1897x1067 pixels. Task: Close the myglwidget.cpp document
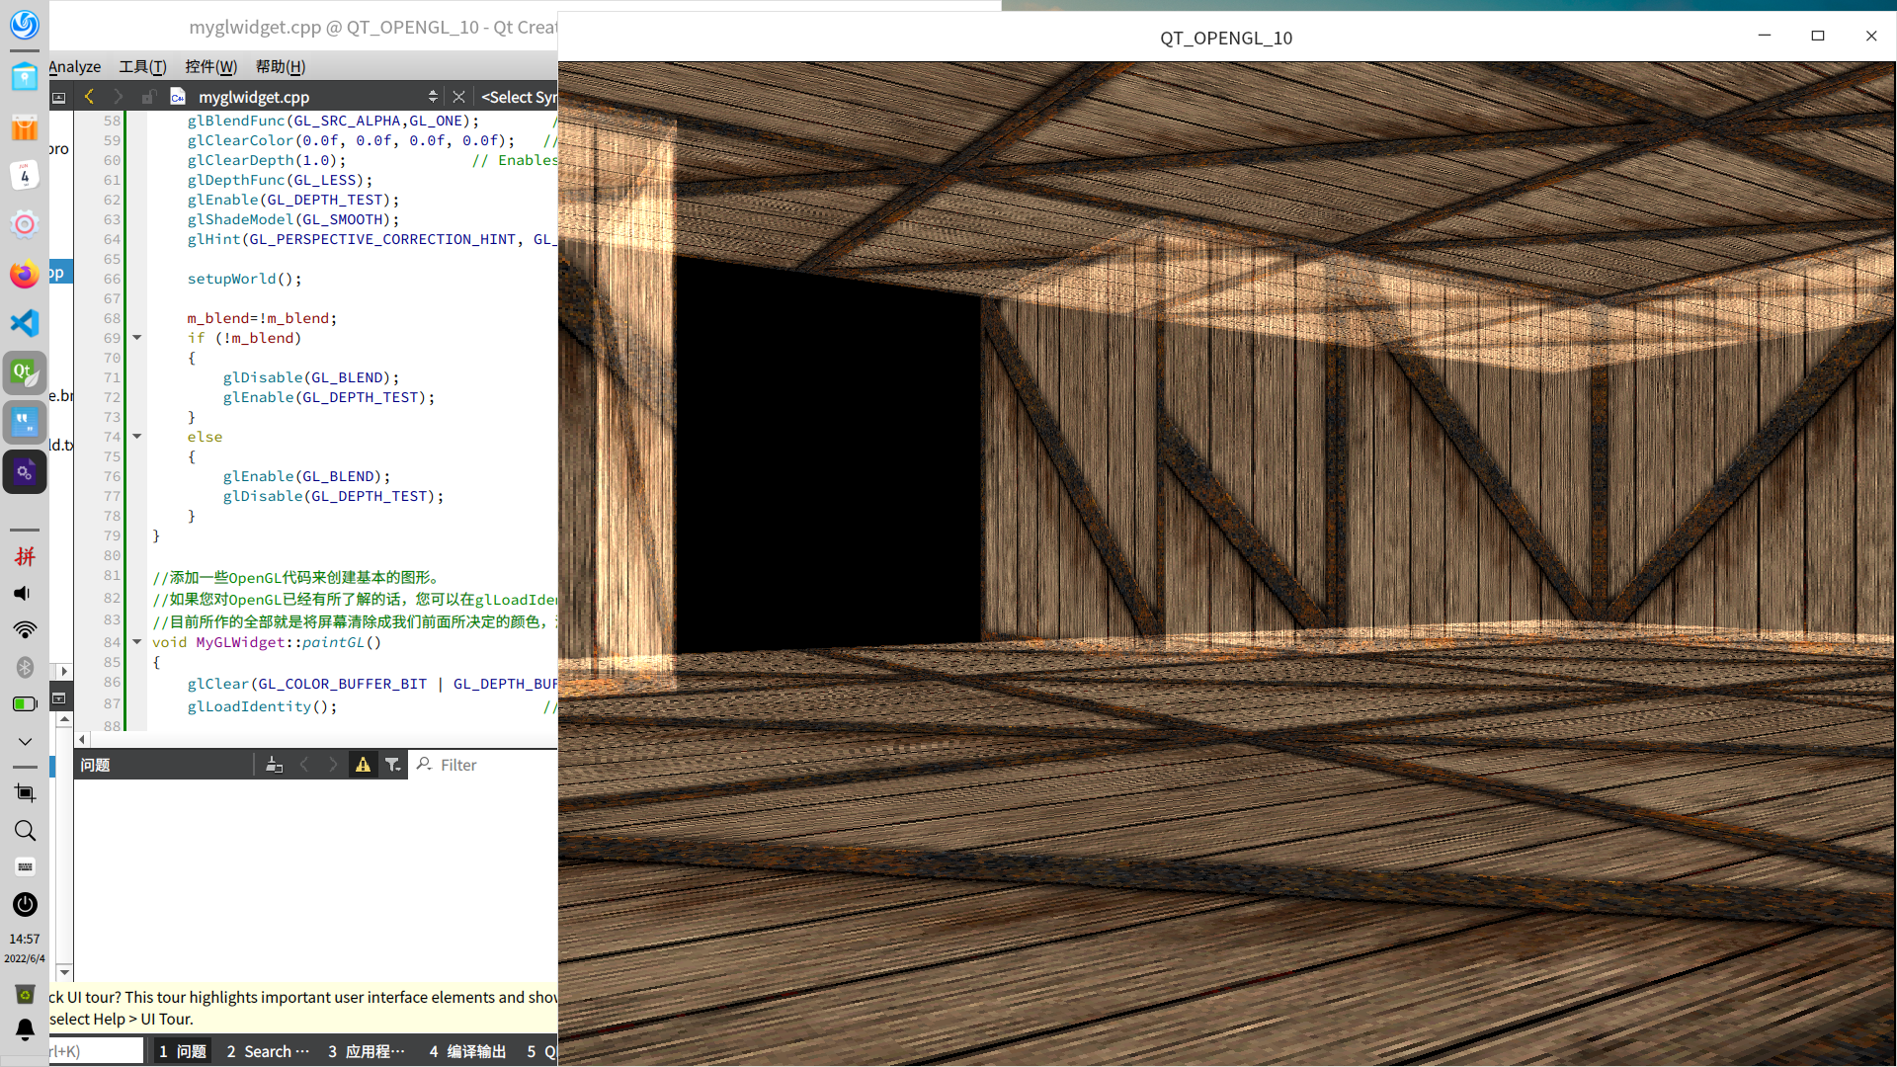coord(458,97)
